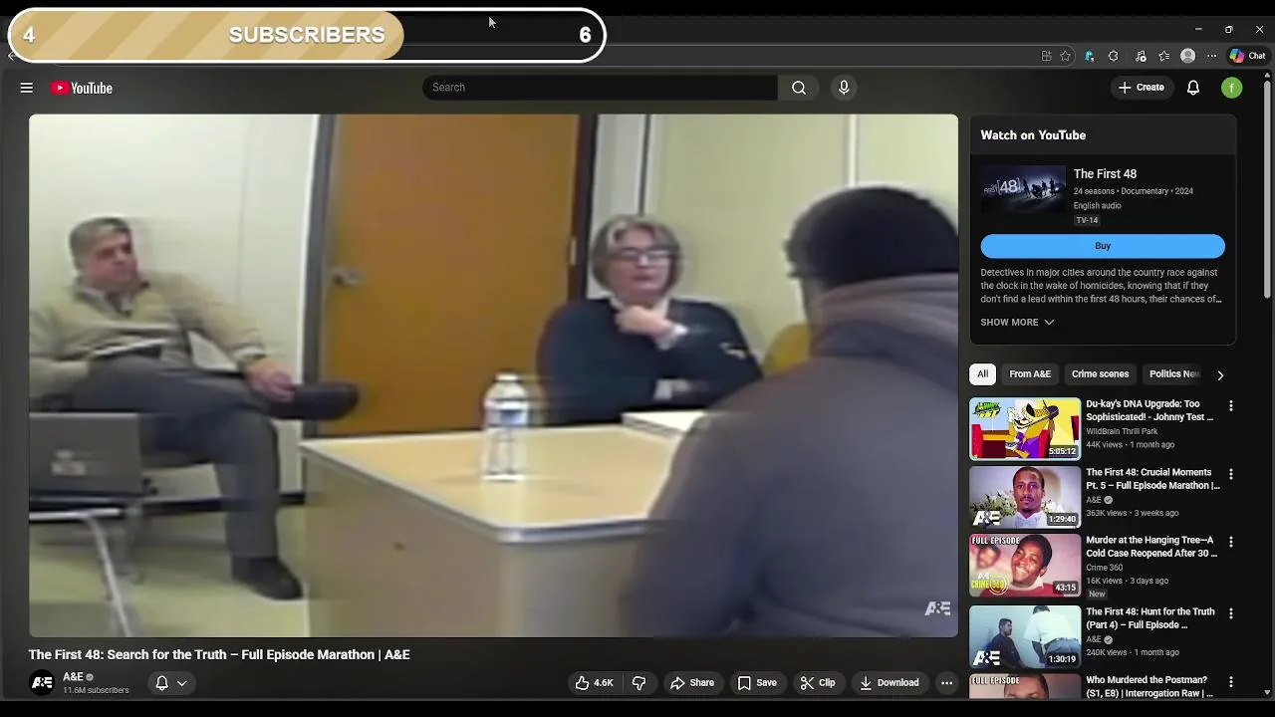
Task: Click the blue Buy button
Action: click(x=1103, y=246)
